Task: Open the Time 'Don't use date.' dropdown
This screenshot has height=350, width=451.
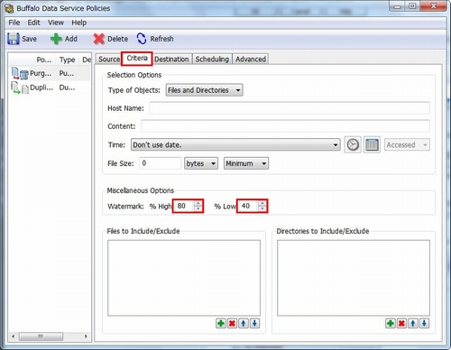Action: [235, 145]
